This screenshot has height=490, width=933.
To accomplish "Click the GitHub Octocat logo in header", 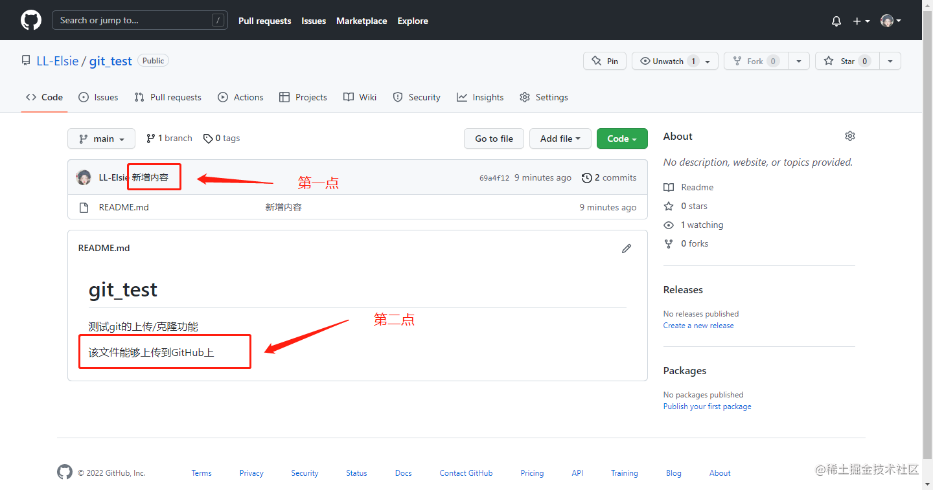I will pyautogui.click(x=31, y=20).
